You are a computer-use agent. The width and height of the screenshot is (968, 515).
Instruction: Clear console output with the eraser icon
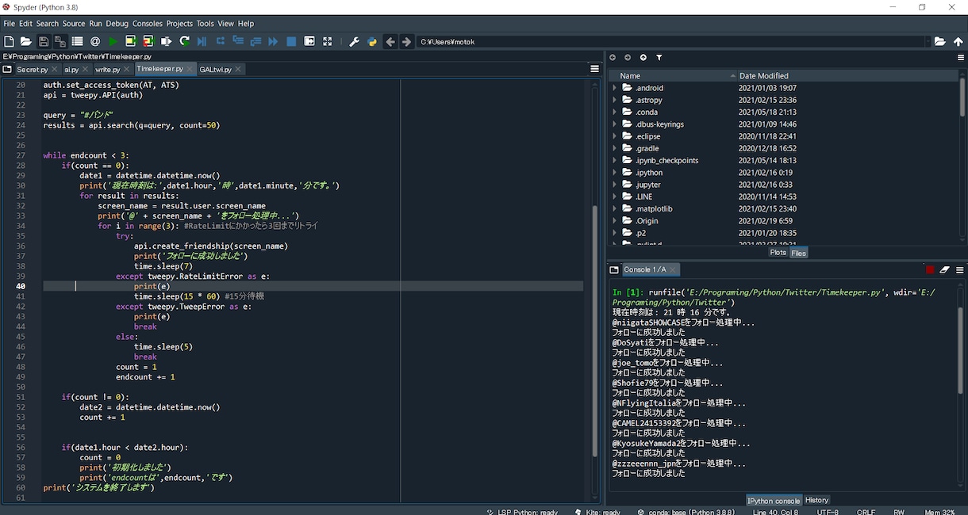click(x=944, y=269)
